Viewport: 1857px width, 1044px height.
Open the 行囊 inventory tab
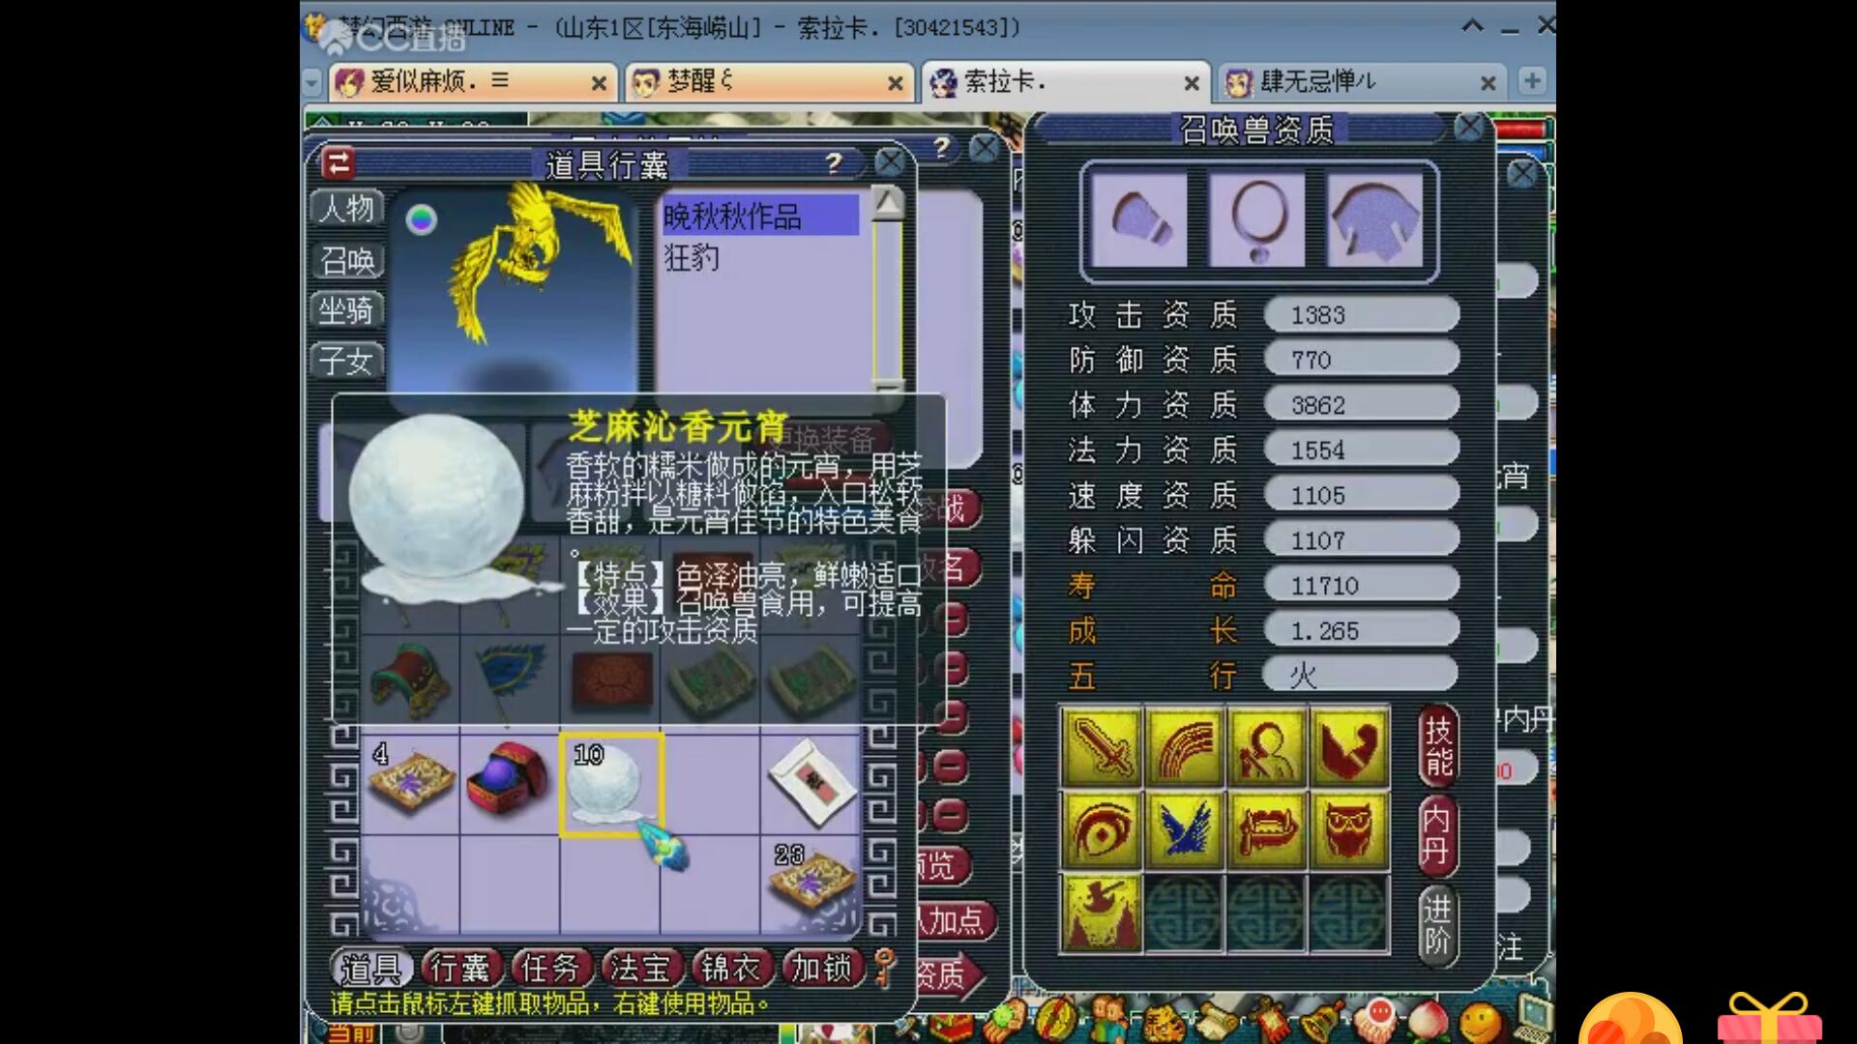tap(460, 968)
